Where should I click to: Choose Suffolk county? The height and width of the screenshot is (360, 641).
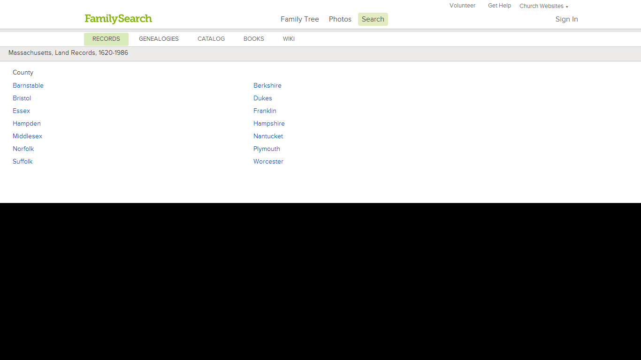point(23,162)
